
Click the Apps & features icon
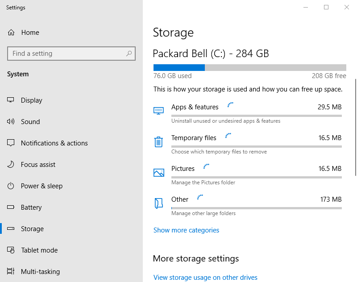point(158,111)
